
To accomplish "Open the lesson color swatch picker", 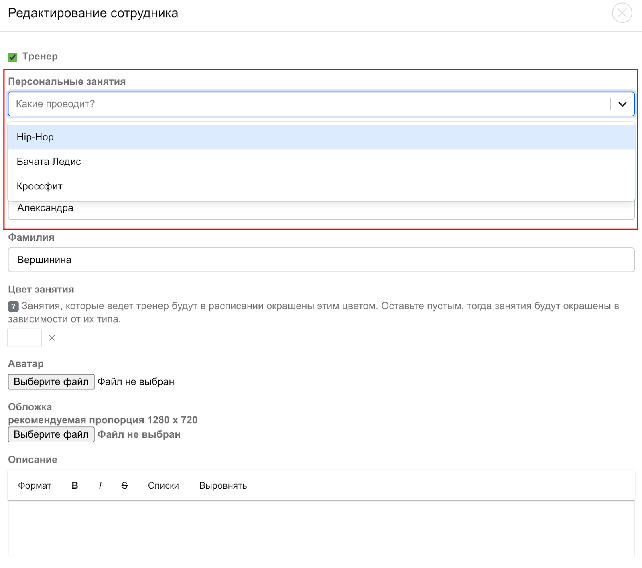I will (x=24, y=338).
